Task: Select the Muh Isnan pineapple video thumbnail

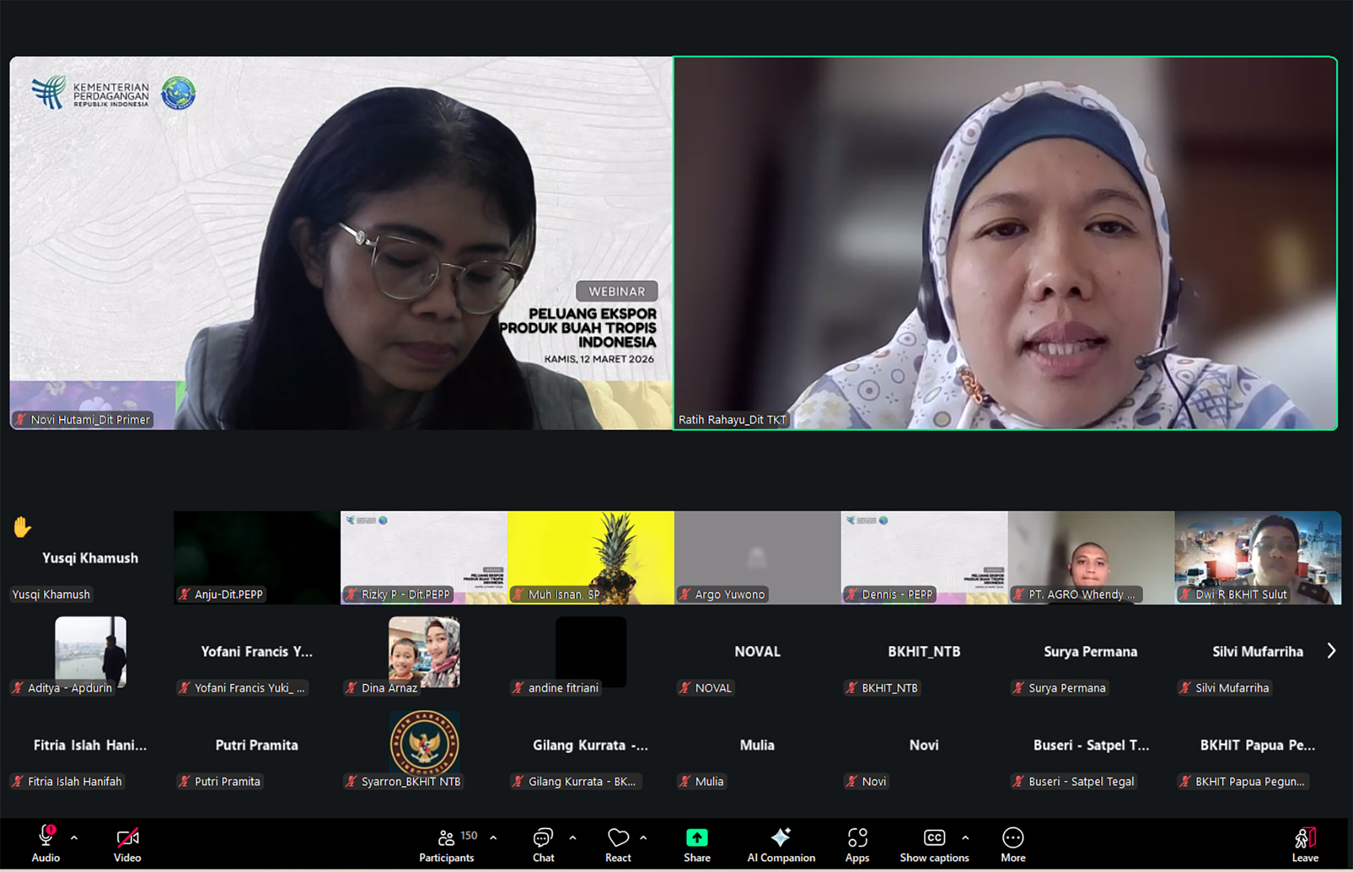Action: click(x=591, y=557)
